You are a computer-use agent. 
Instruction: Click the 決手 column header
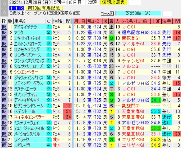(x=166, y=21)
